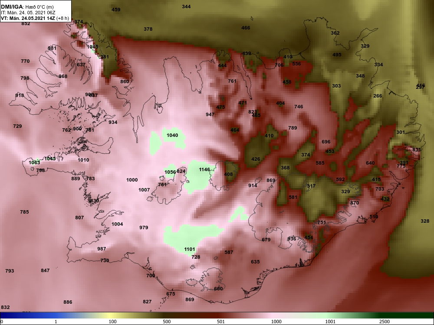Image resolution: width=434 pixels, height=325 pixels.
Task: Click the map value 860
Action: click(125, 81)
